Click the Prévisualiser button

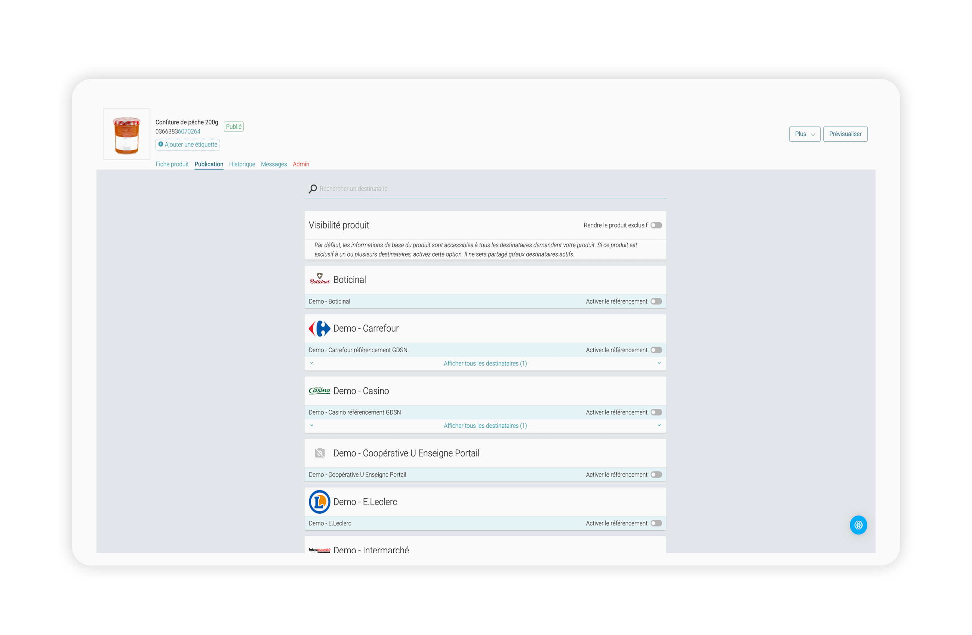click(x=845, y=134)
